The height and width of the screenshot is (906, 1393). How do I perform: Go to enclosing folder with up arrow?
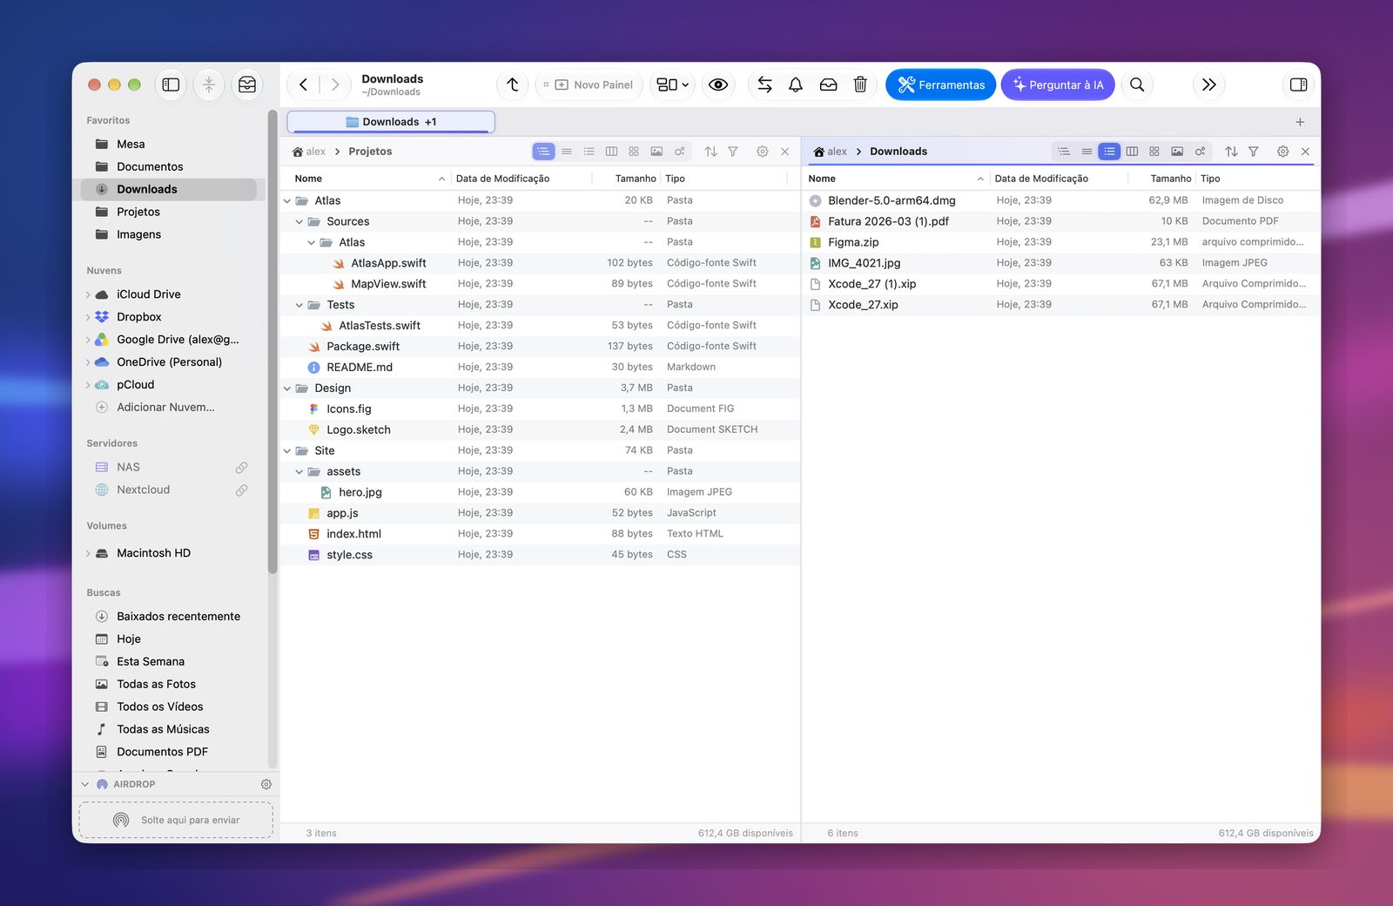point(513,85)
